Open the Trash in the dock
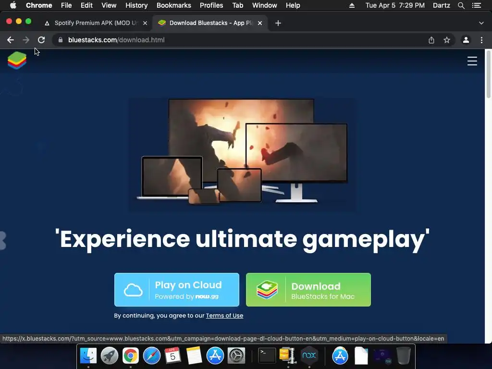Screen dimensions: 492x369 pos(404,356)
